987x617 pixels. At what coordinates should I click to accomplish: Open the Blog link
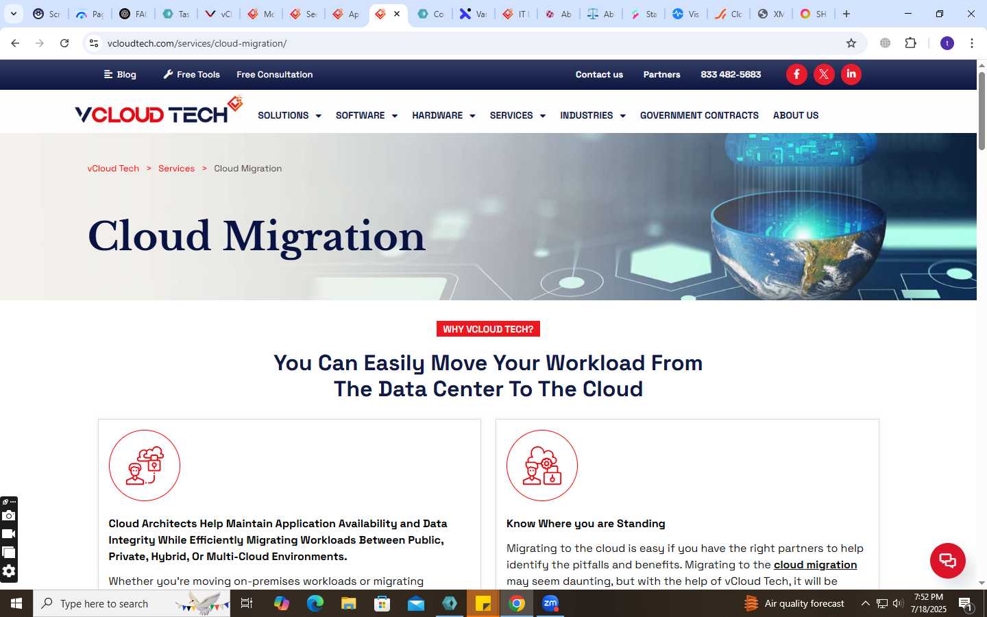pyautogui.click(x=120, y=74)
